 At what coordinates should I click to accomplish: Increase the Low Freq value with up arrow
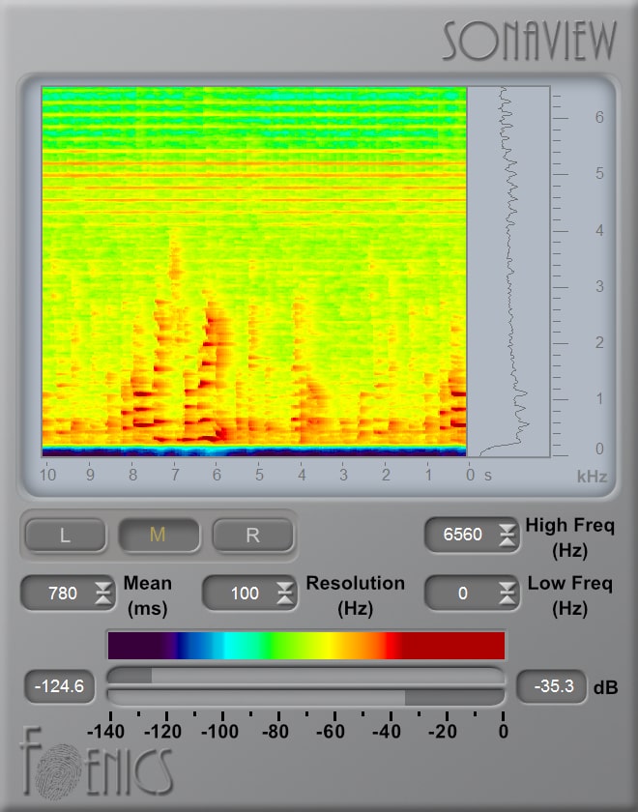[x=507, y=587]
